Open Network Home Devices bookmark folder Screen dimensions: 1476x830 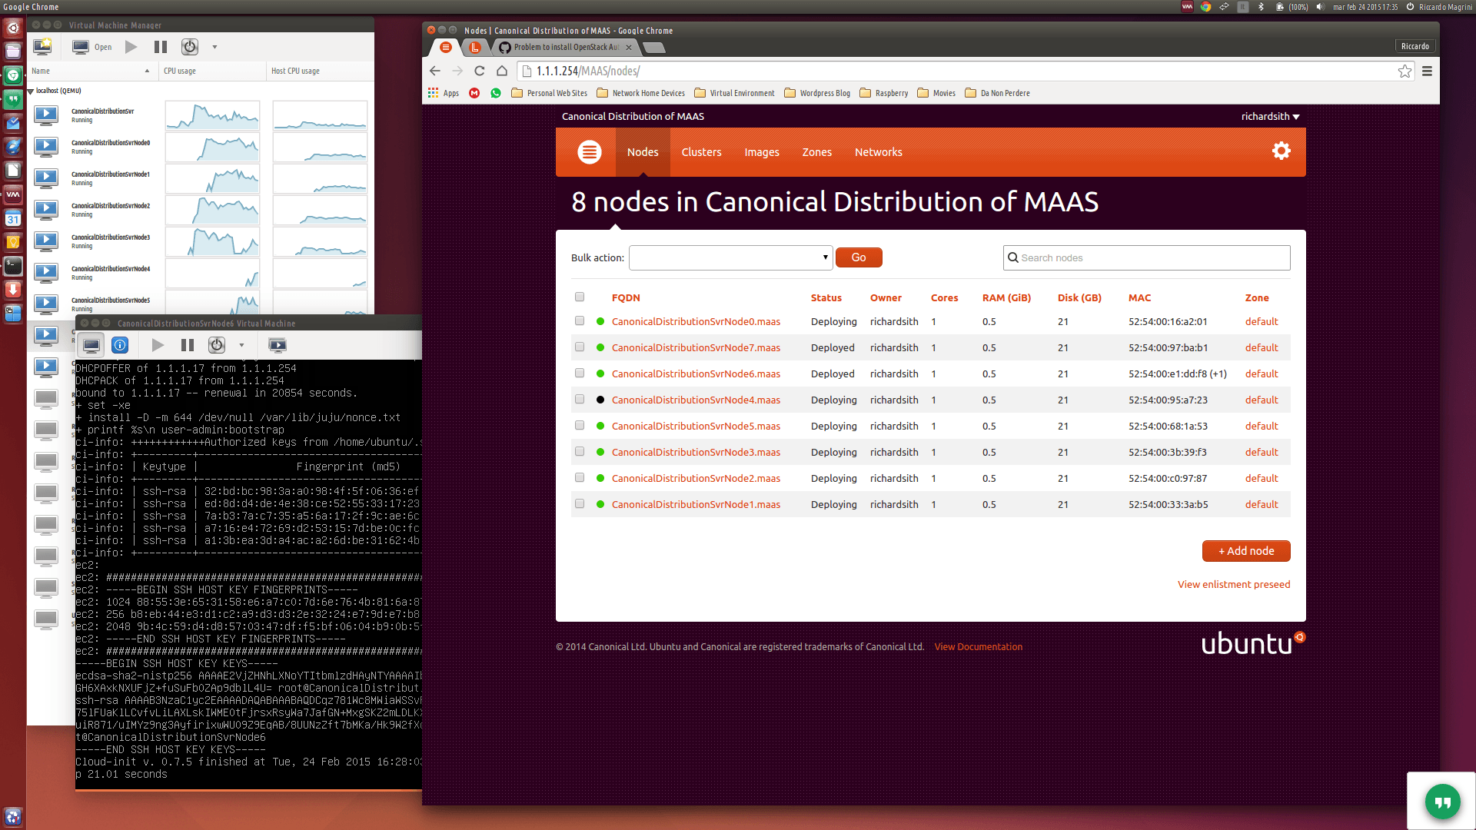(640, 93)
